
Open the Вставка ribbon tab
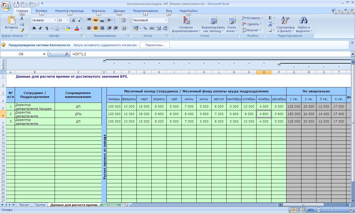point(41,11)
